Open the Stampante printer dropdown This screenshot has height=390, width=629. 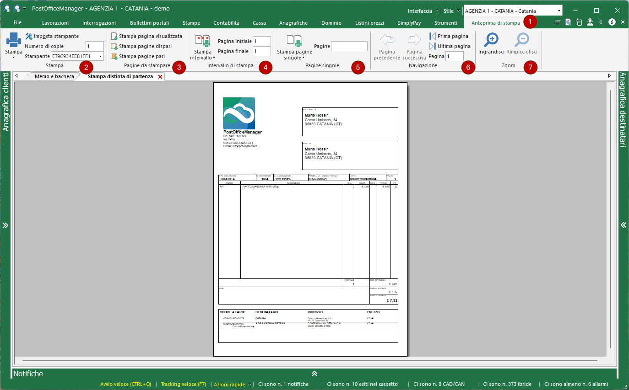(100, 56)
